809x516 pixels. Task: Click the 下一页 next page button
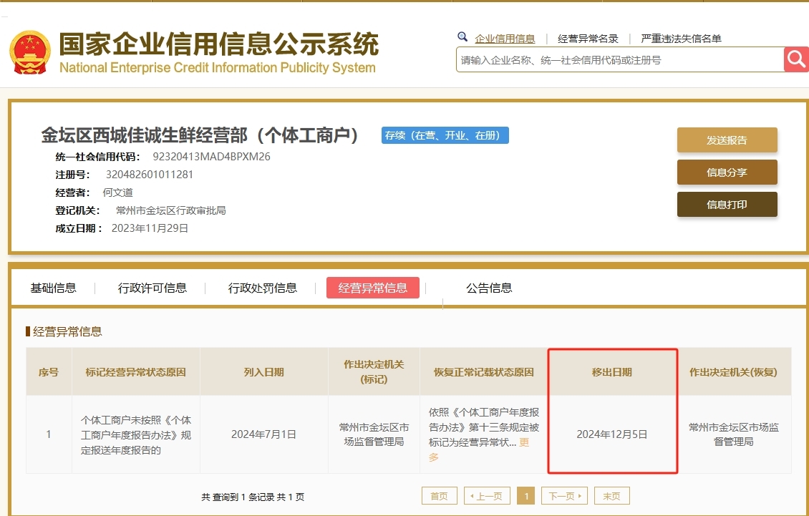[x=565, y=496]
